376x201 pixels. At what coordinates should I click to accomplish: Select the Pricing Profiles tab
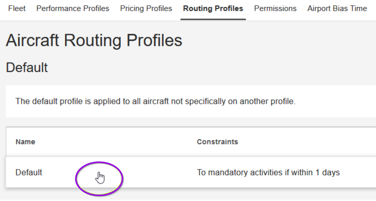146,8
